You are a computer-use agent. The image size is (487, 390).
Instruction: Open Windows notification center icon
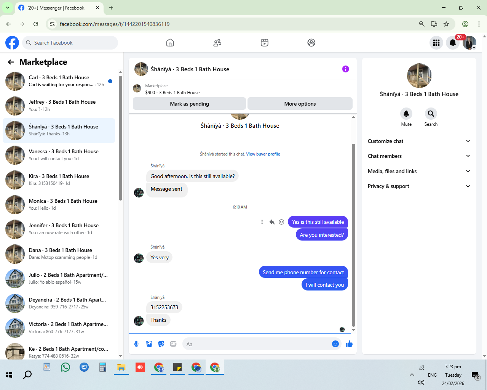coord(475,376)
